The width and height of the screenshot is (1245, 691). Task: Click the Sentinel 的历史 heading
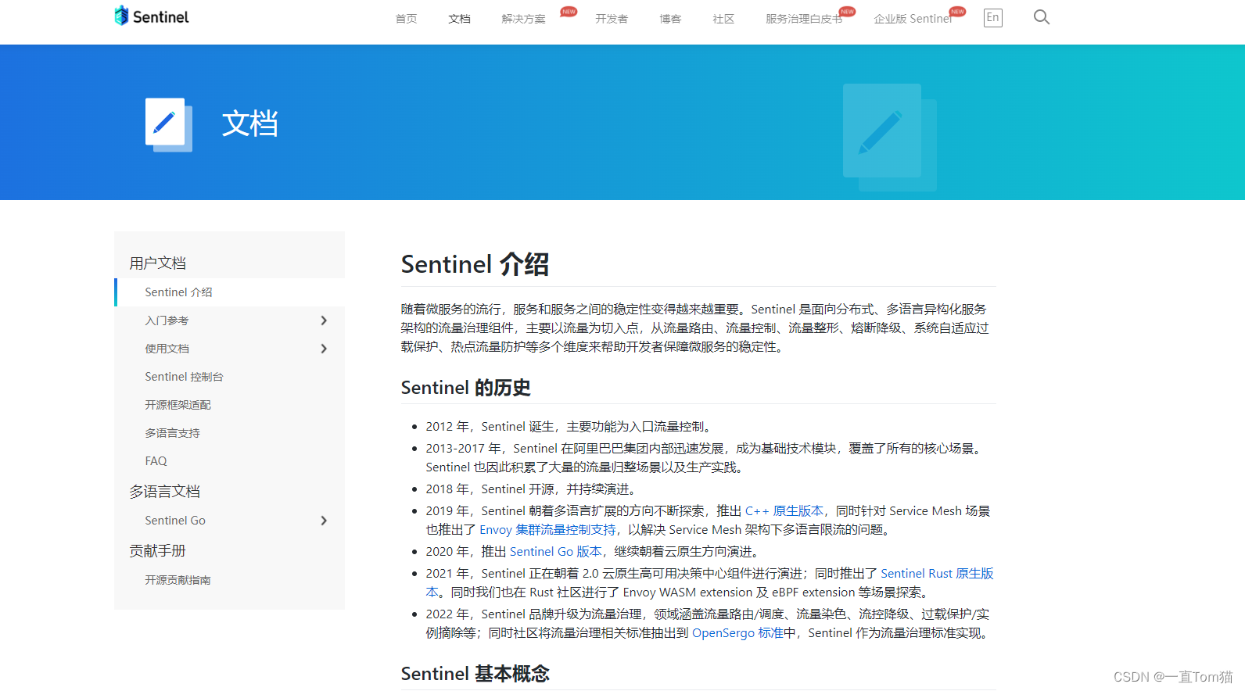point(465,388)
